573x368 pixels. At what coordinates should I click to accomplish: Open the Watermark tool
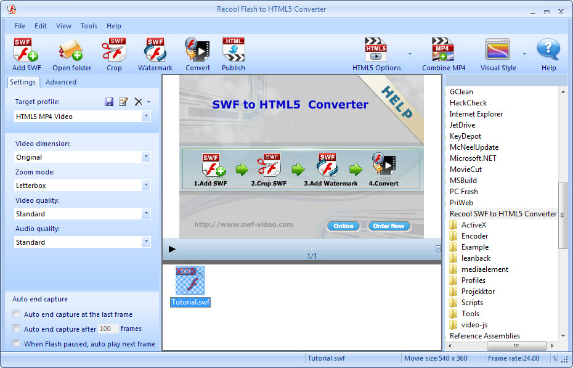(x=155, y=49)
